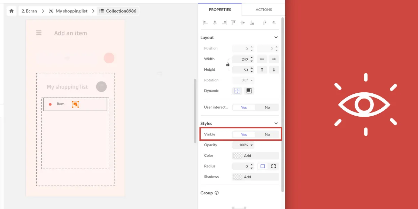
Task: Open the hamburger menu in app preview
Action: (x=39, y=33)
